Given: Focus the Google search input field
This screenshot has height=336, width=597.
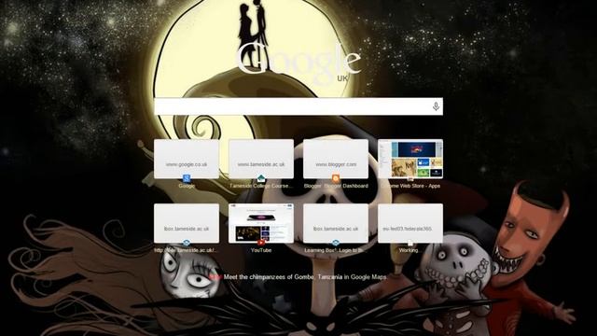Looking at the screenshot, I should [x=298, y=106].
